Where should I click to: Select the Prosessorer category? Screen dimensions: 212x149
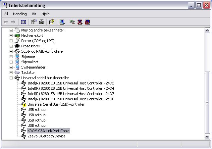(x=31, y=46)
